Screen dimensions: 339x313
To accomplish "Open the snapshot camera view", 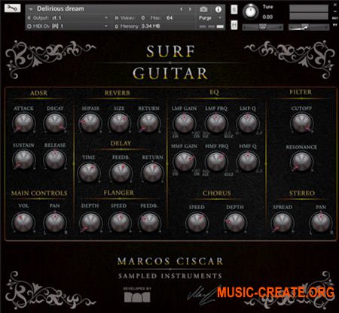I will click(203, 9).
